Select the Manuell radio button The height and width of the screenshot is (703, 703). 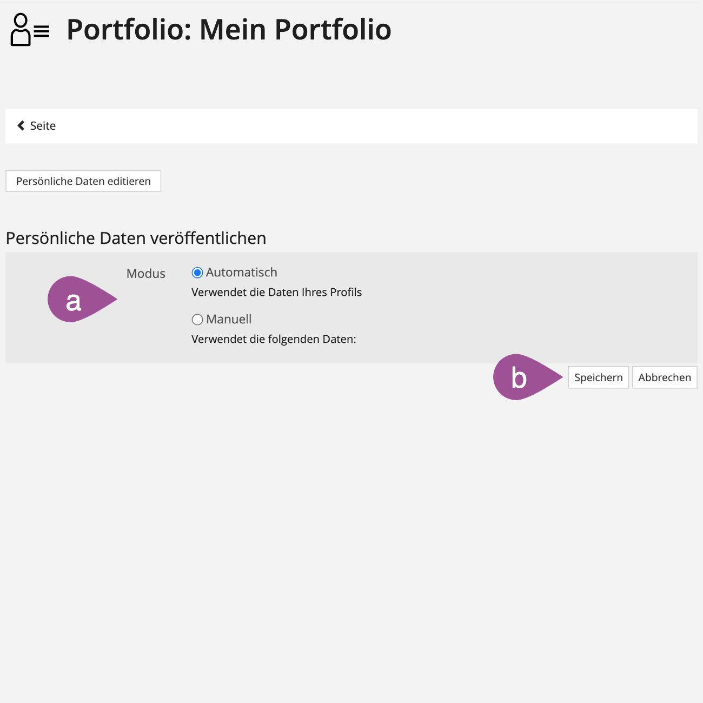[197, 320]
